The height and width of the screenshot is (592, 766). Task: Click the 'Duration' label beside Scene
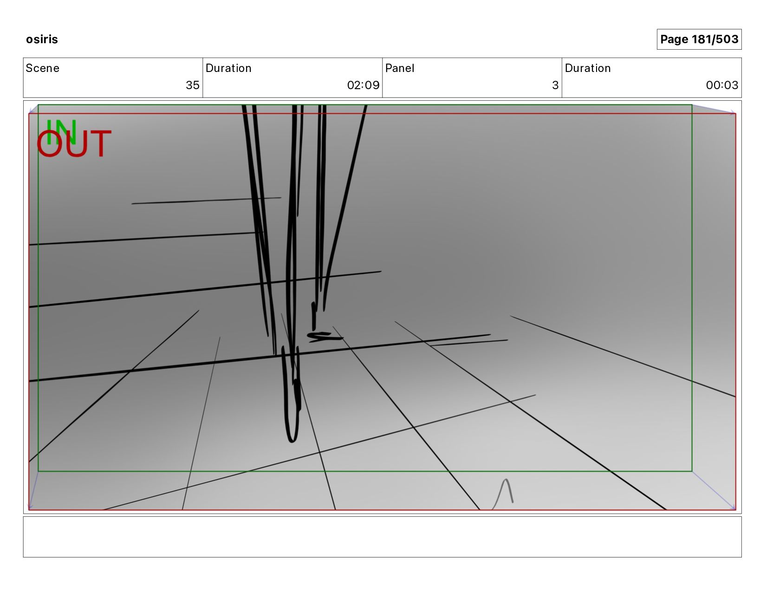[228, 68]
